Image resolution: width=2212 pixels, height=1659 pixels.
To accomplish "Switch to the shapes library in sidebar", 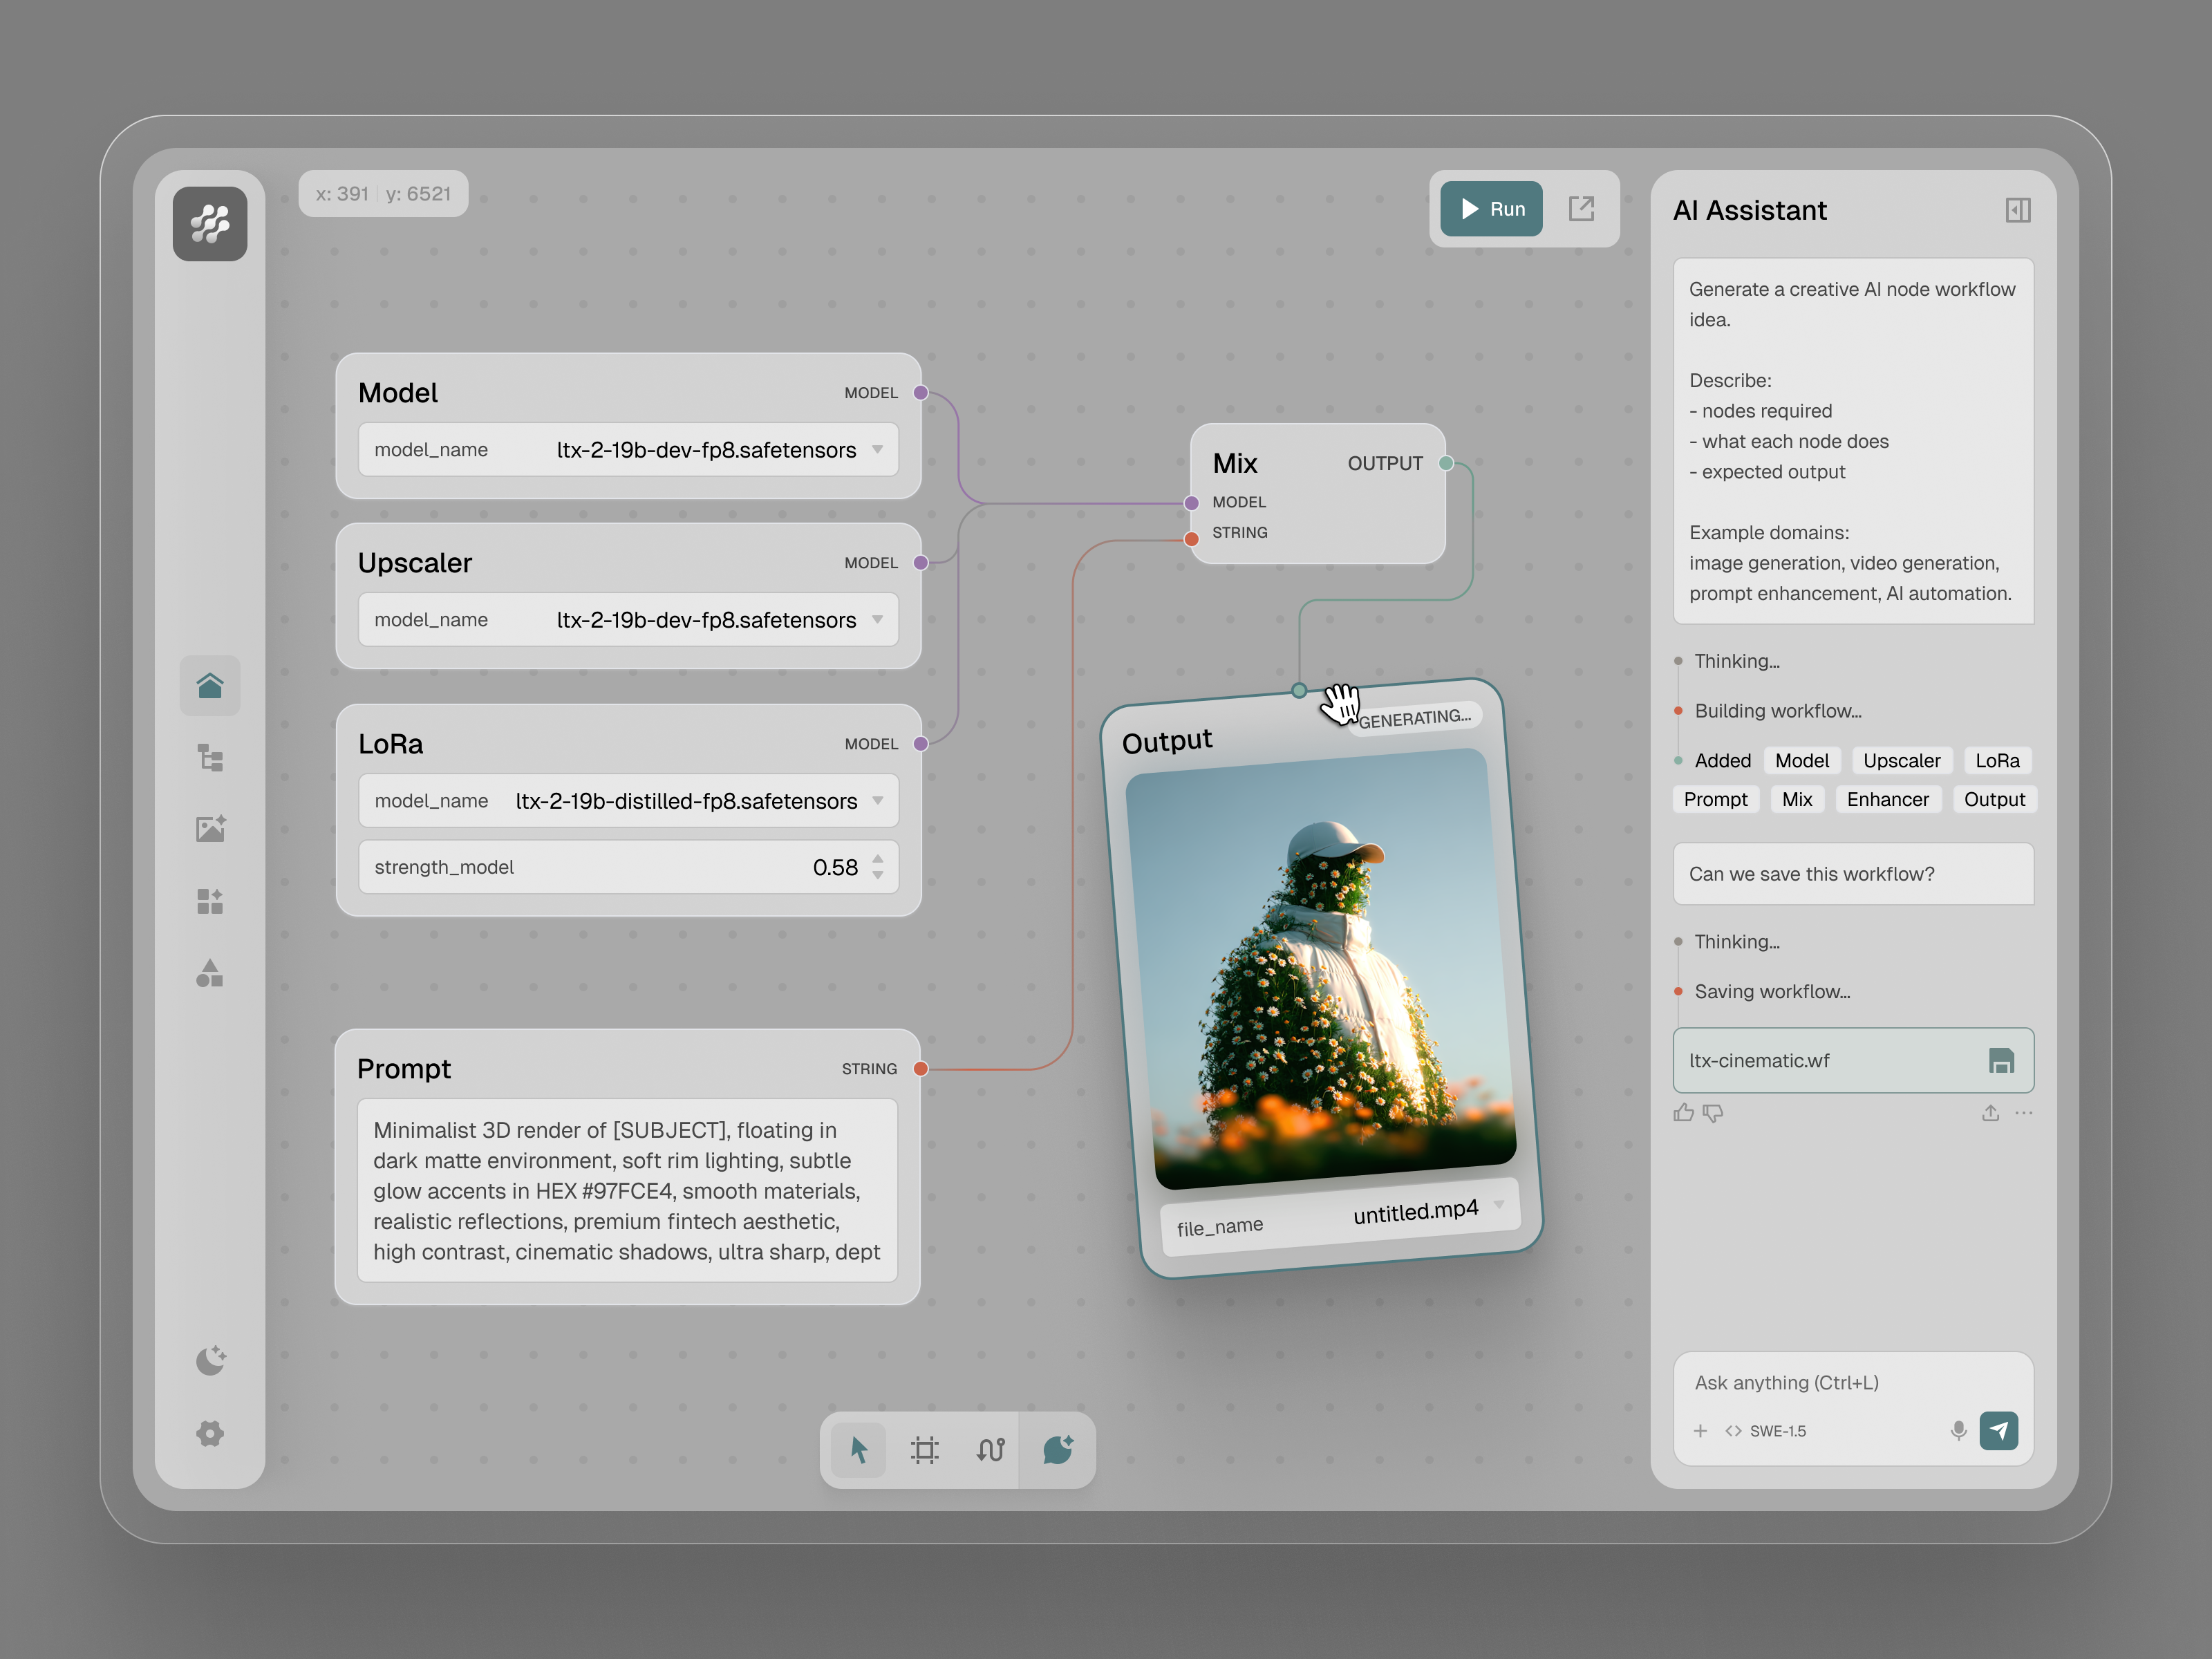I will point(210,973).
